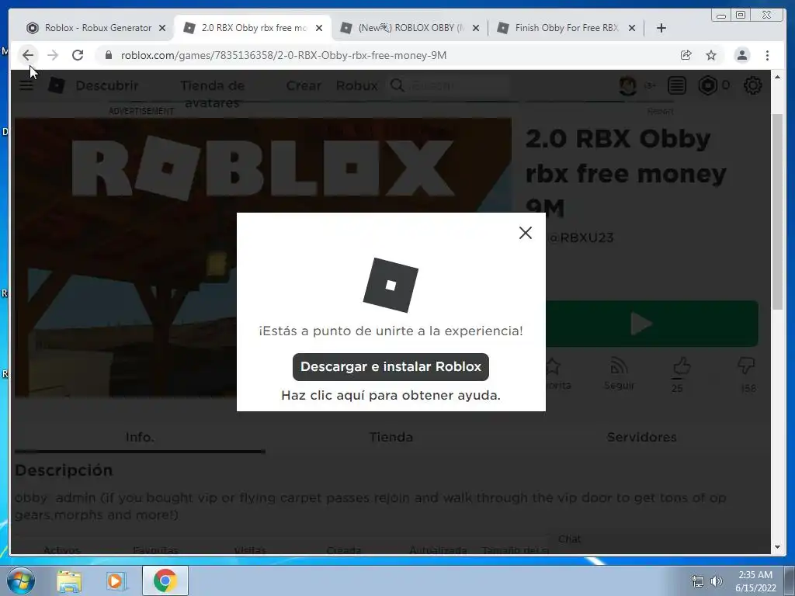Click the search magnifier icon
Screen dimensions: 795x596
click(x=397, y=85)
